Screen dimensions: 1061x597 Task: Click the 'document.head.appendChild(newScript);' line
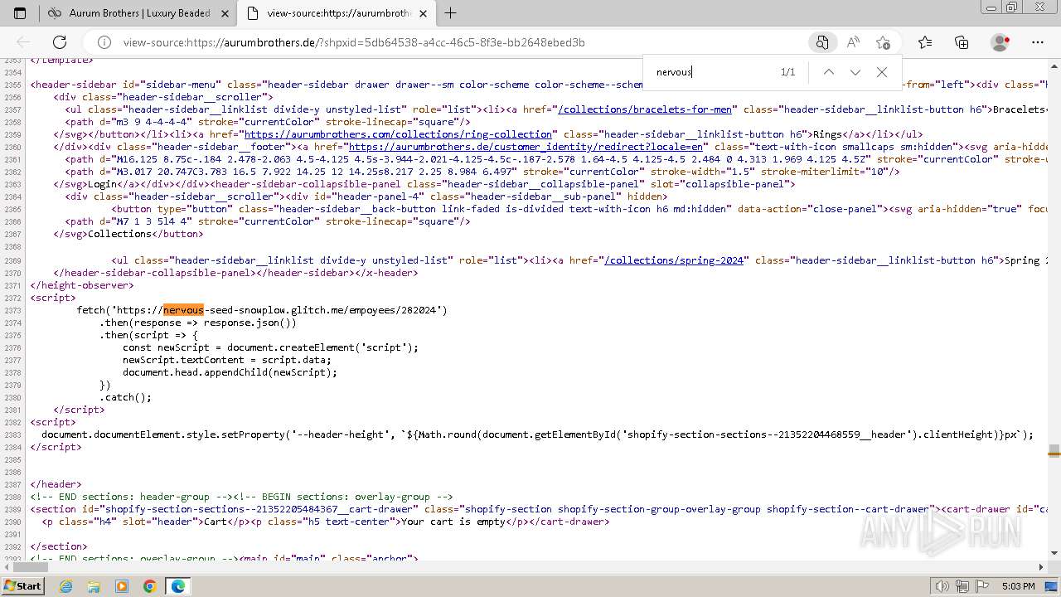coord(230,372)
